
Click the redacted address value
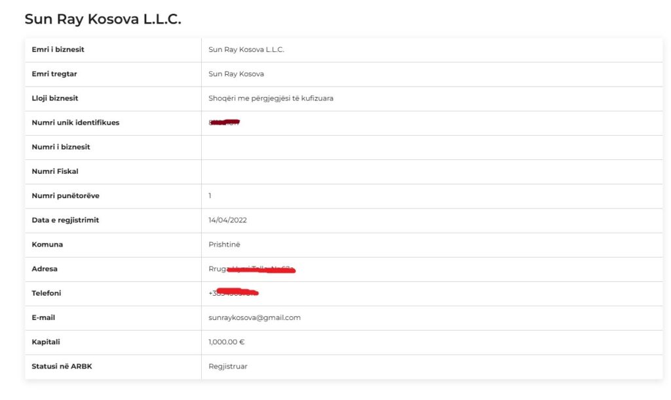pyautogui.click(x=252, y=269)
